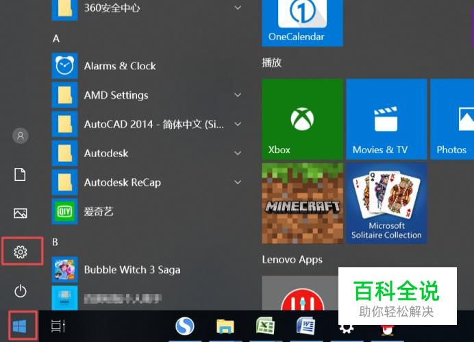Select the AutoCAD 2014 - 简体中文 label
Screen dimensions: 474x342
tap(154, 124)
